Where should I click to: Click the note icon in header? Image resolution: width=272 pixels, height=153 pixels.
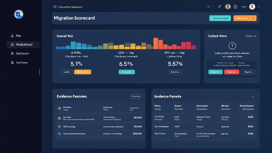[x=220, y=7]
